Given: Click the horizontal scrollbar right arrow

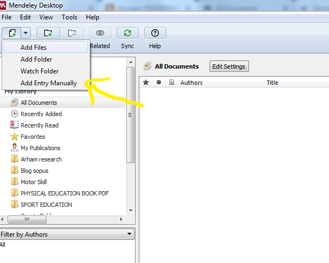Looking at the screenshot, I should [121, 219].
